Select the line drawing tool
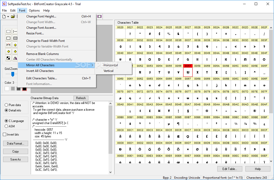274x180 pixels. (15, 32)
